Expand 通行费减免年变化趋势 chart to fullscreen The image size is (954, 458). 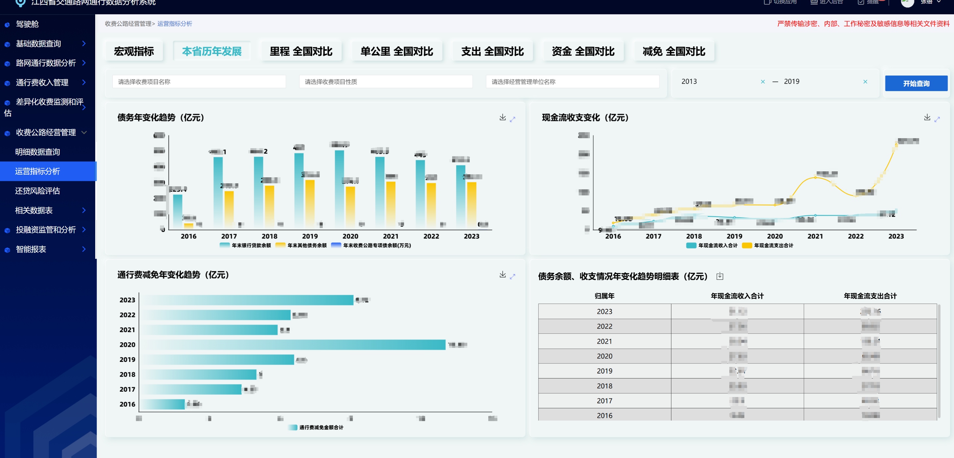pyautogui.click(x=512, y=276)
